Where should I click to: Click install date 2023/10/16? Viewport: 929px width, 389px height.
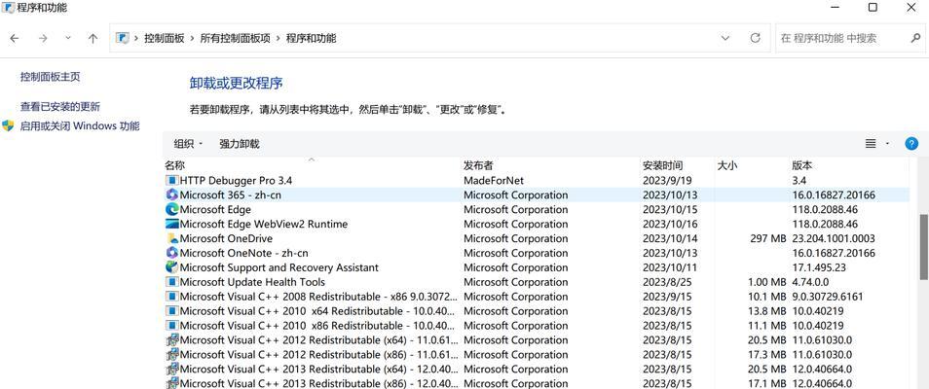[x=670, y=224]
